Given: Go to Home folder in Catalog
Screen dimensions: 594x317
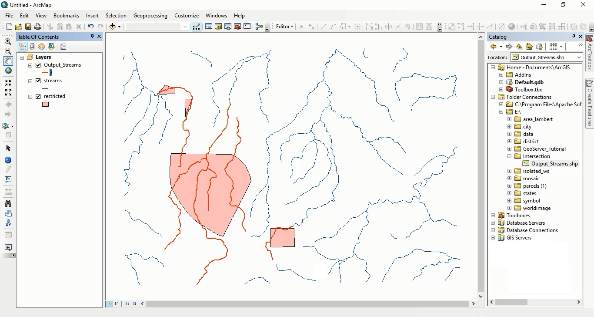Looking at the screenshot, I should coord(529,47).
